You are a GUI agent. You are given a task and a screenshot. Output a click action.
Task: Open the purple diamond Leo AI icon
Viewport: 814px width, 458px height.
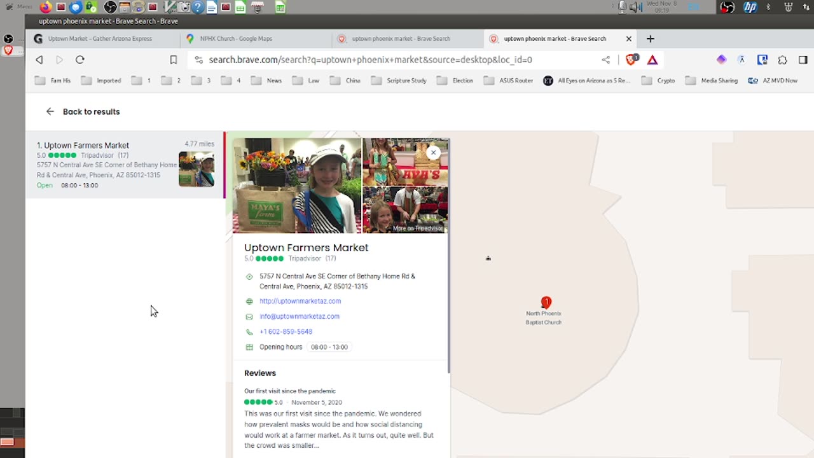721,60
